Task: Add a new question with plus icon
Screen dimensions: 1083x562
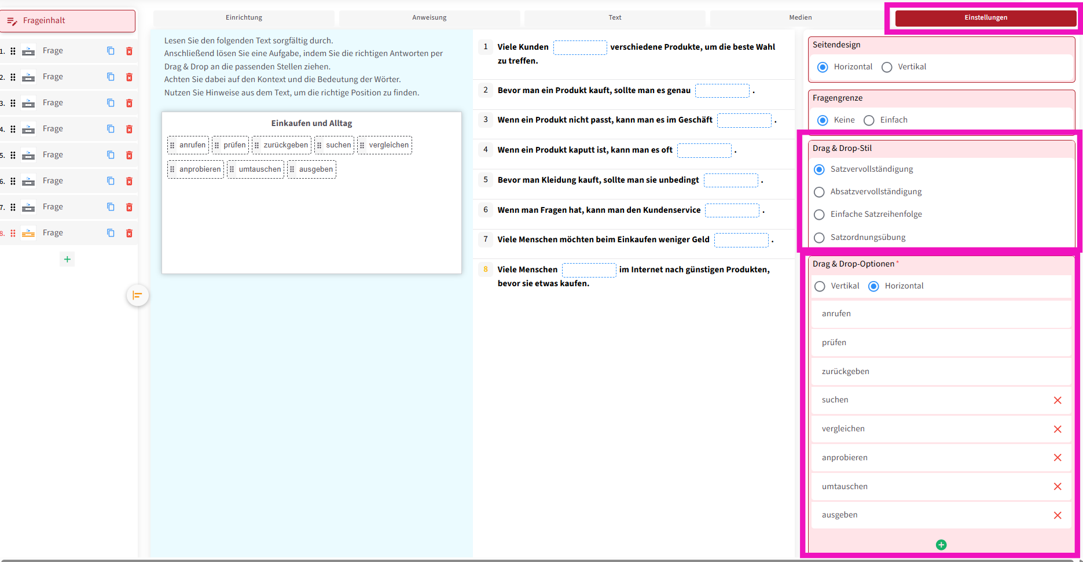Action: [67, 259]
